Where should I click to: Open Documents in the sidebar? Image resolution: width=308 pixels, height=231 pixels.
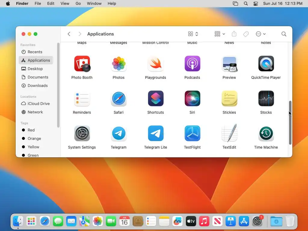(x=36, y=77)
